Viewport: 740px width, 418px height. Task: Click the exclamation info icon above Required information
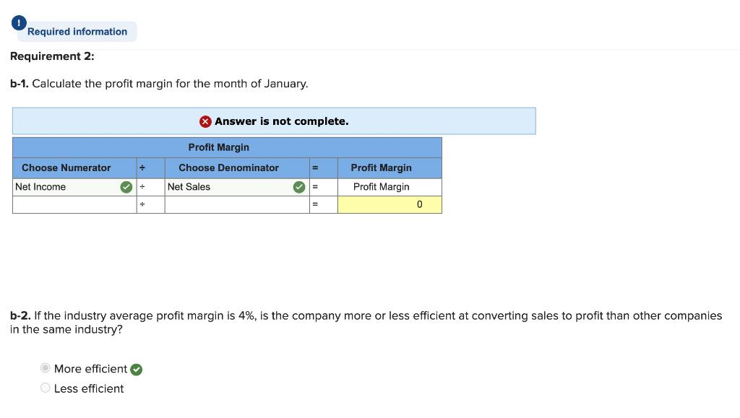[18, 22]
